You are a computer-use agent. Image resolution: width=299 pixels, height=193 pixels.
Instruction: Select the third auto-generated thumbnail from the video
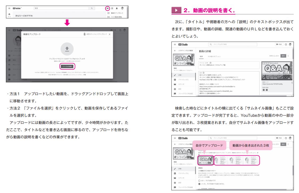252,160
